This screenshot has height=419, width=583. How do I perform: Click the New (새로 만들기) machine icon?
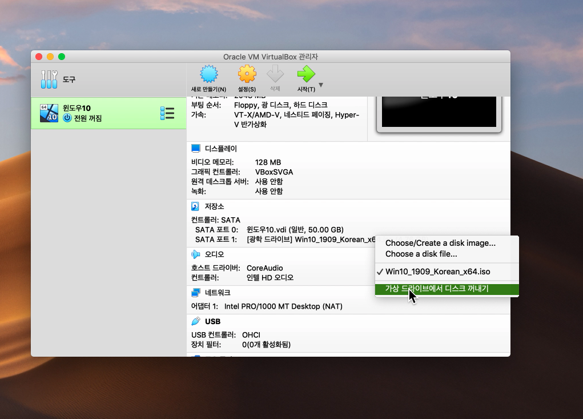click(208, 74)
